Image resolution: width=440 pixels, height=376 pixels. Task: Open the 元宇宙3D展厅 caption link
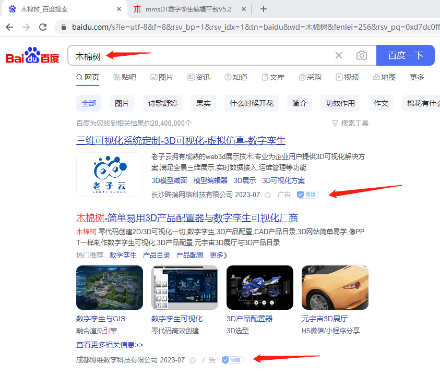click(x=325, y=319)
